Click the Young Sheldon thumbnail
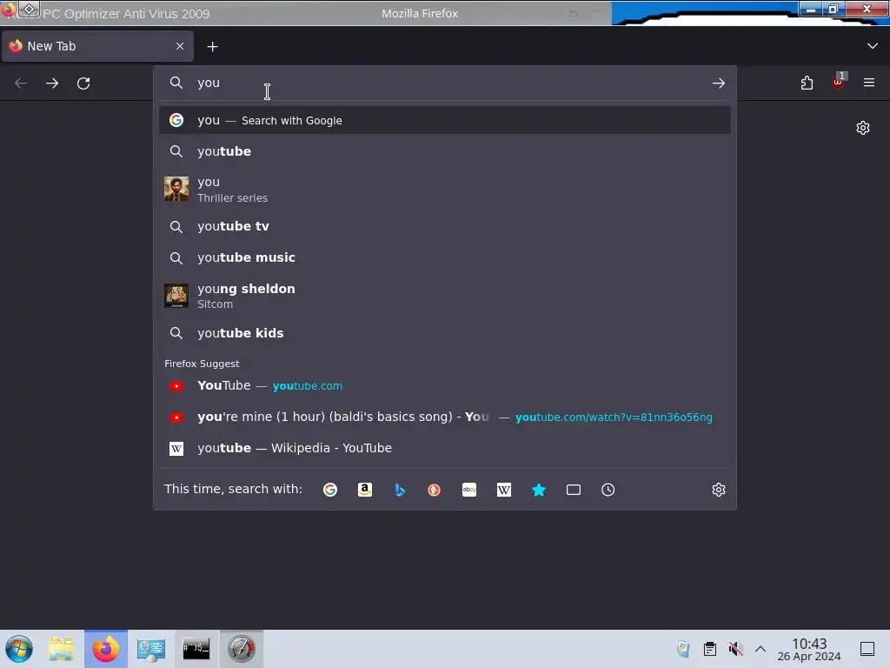The image size is (890, 668). (176, 296)
